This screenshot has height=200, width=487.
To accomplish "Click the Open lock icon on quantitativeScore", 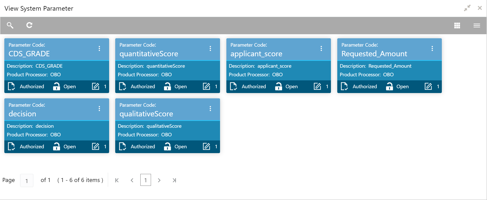I will tap(167, 86).
